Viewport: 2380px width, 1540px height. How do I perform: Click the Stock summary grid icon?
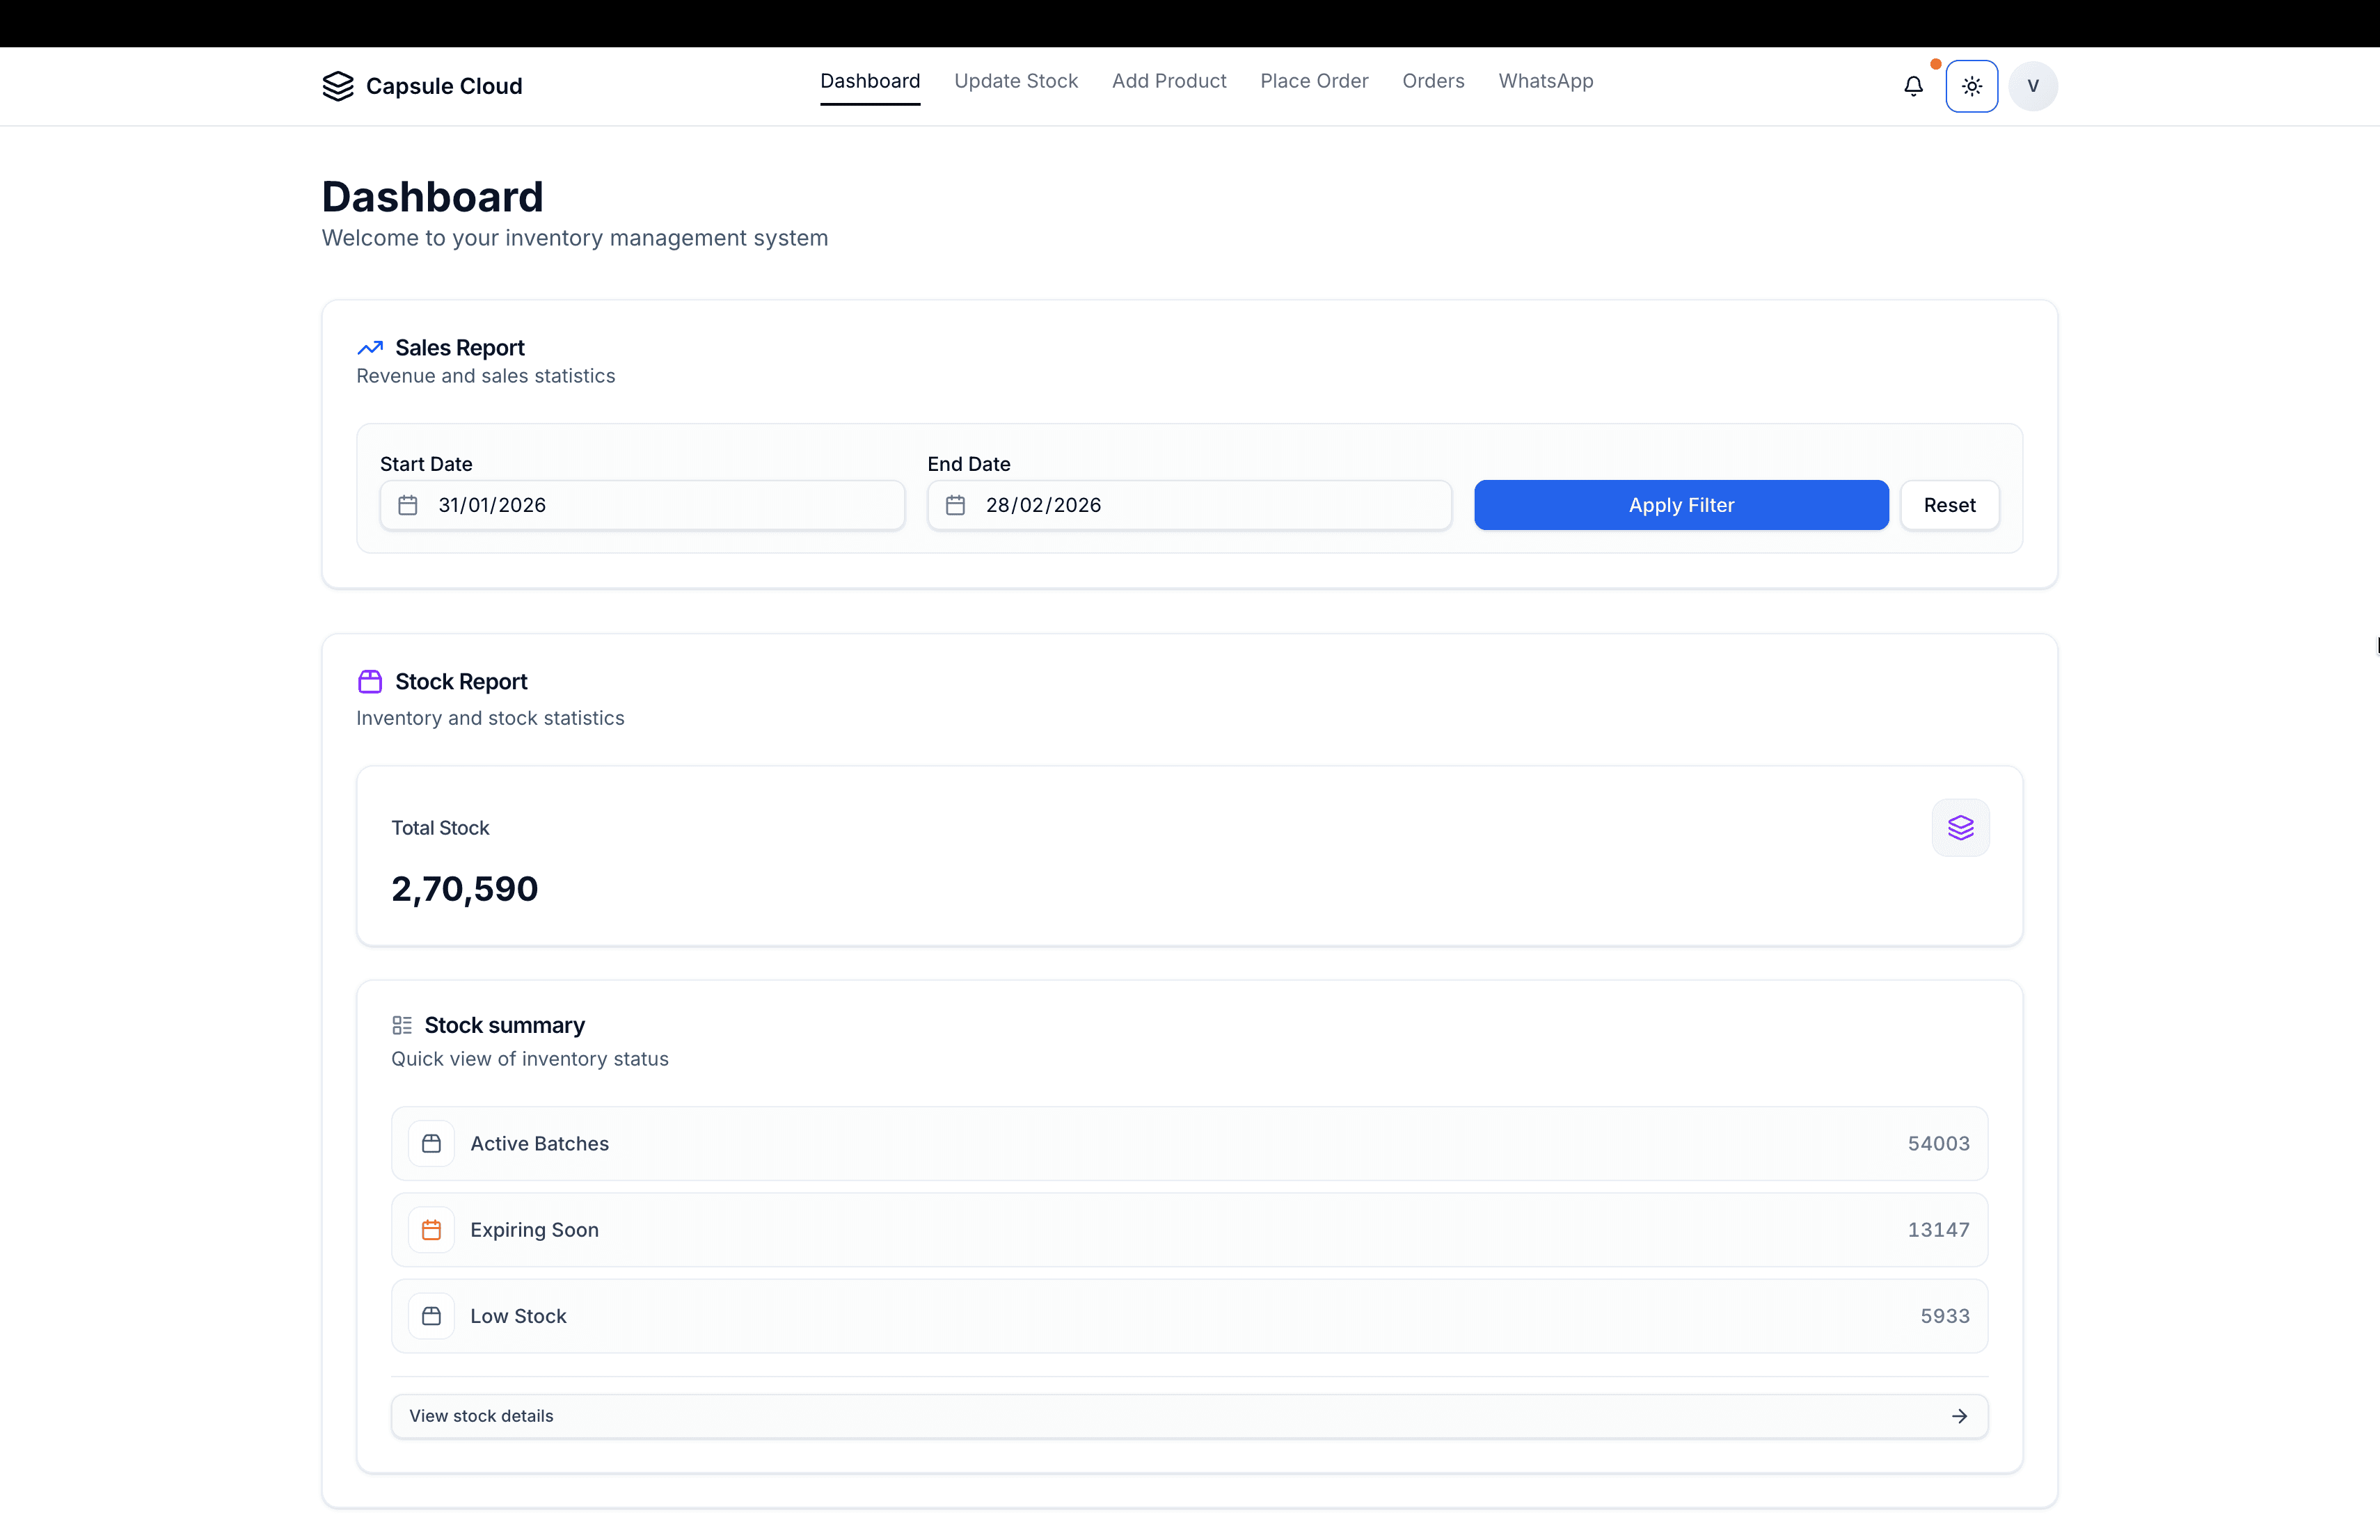tap(401, 1025)
